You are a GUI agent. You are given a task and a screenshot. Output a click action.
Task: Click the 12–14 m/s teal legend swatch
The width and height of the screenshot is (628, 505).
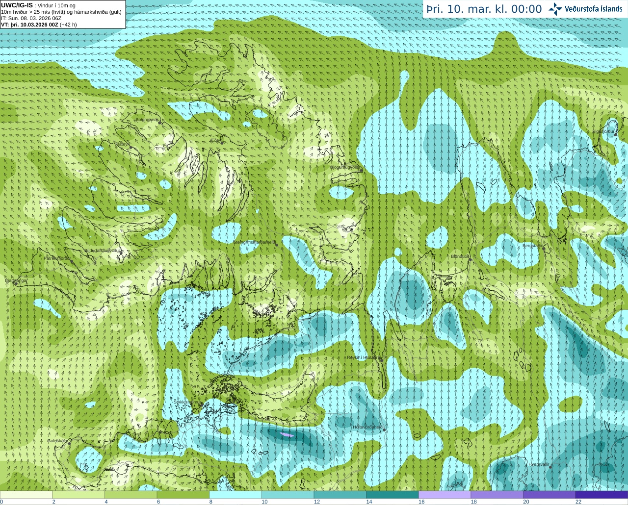coord(340,495)
